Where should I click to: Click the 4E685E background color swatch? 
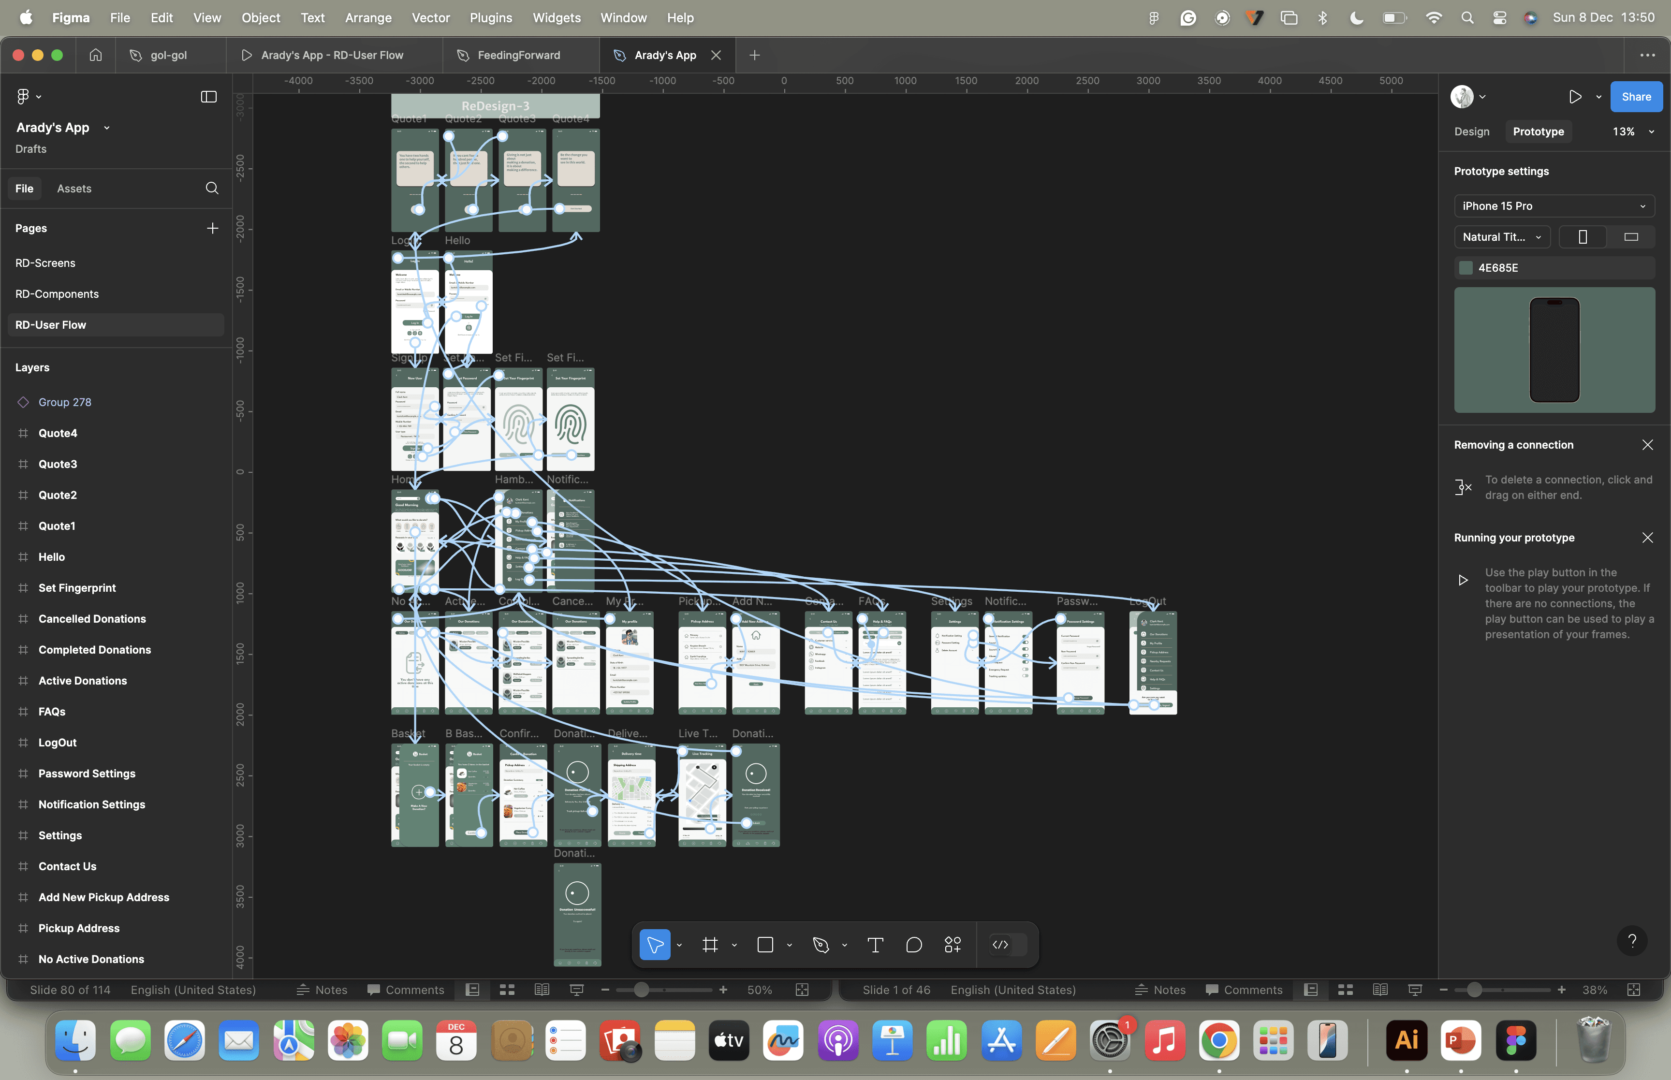1466,267
